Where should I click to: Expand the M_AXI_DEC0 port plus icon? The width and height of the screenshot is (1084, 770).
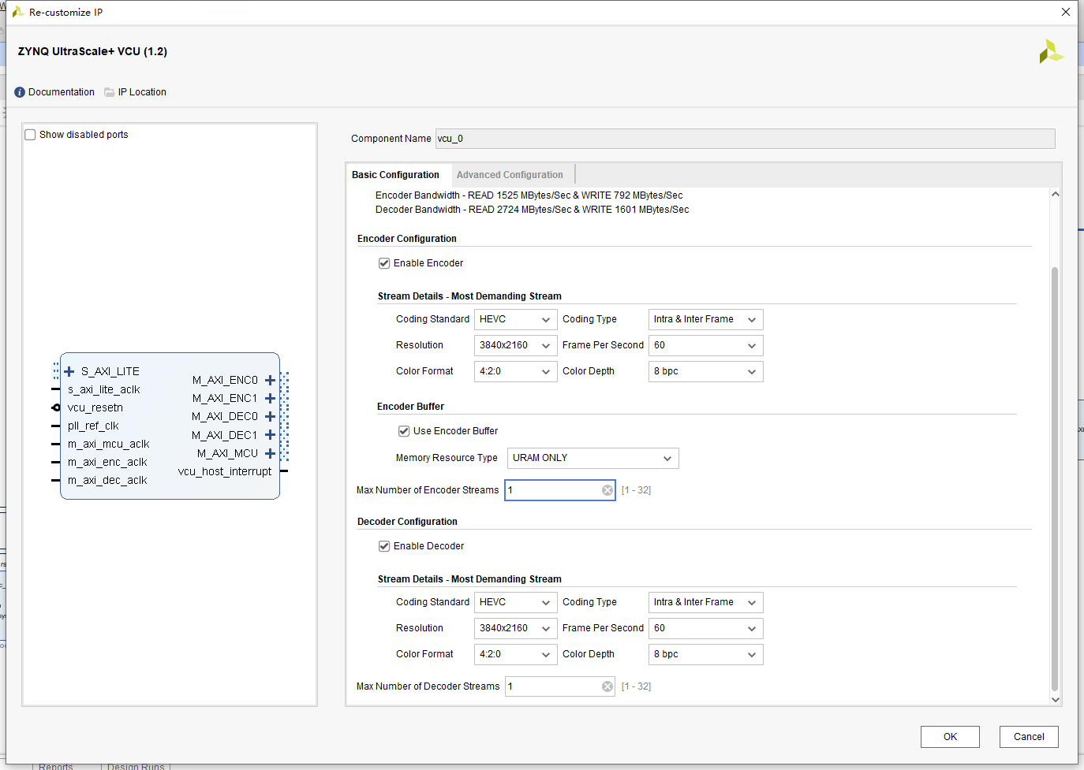pos(270,416)
